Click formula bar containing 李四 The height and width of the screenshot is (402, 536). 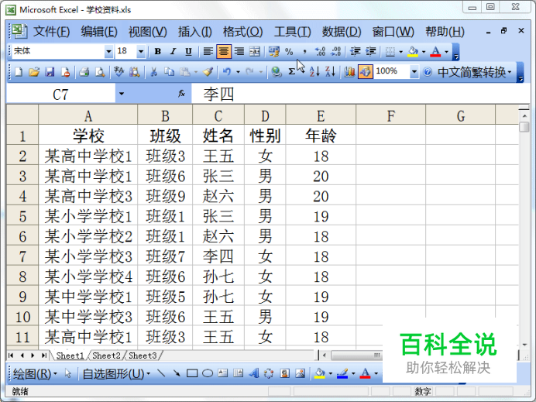pos(361,94)
